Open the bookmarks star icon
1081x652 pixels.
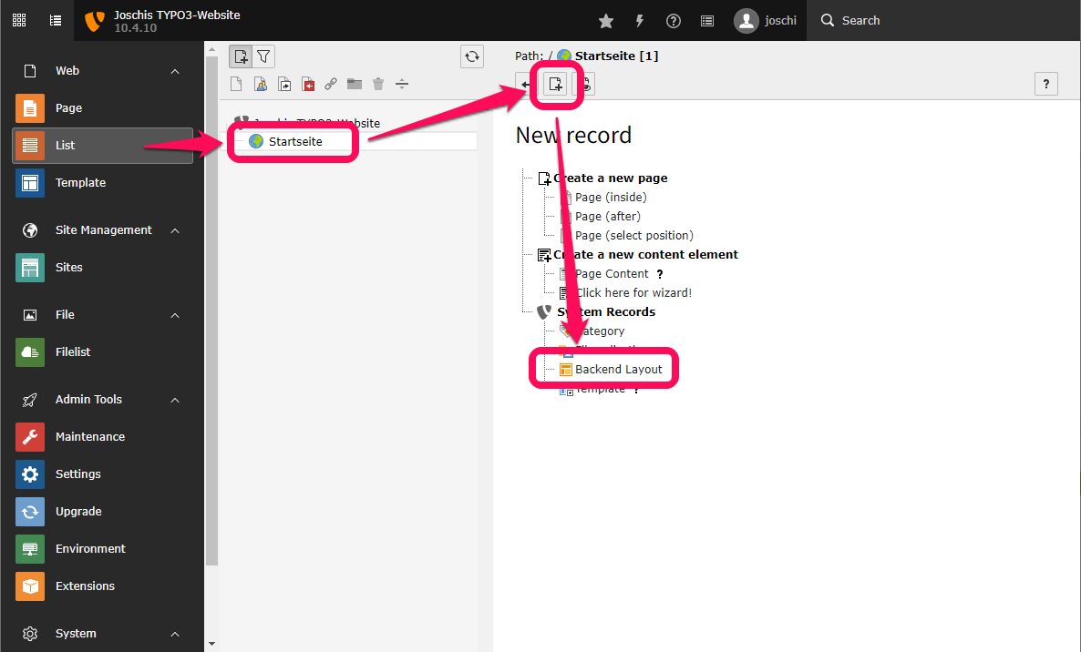(605, 20)
